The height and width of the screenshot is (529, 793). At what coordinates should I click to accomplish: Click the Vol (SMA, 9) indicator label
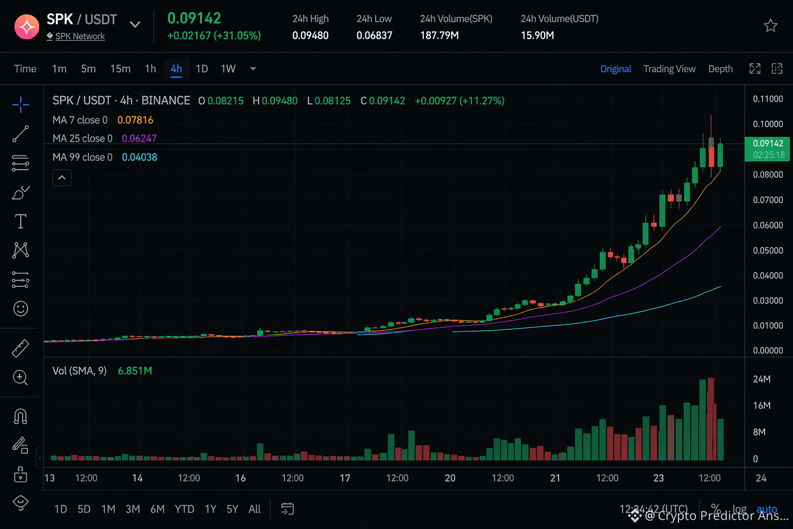coord(80,371)
